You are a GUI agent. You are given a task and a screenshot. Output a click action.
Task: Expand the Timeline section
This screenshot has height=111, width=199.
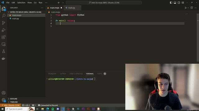pyautogui.click(x=14, y=102)
